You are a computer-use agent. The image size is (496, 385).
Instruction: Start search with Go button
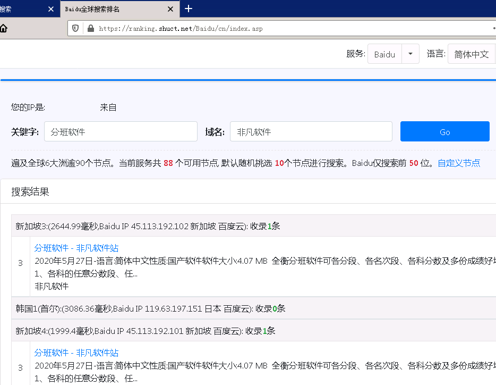tap(445, 131)
